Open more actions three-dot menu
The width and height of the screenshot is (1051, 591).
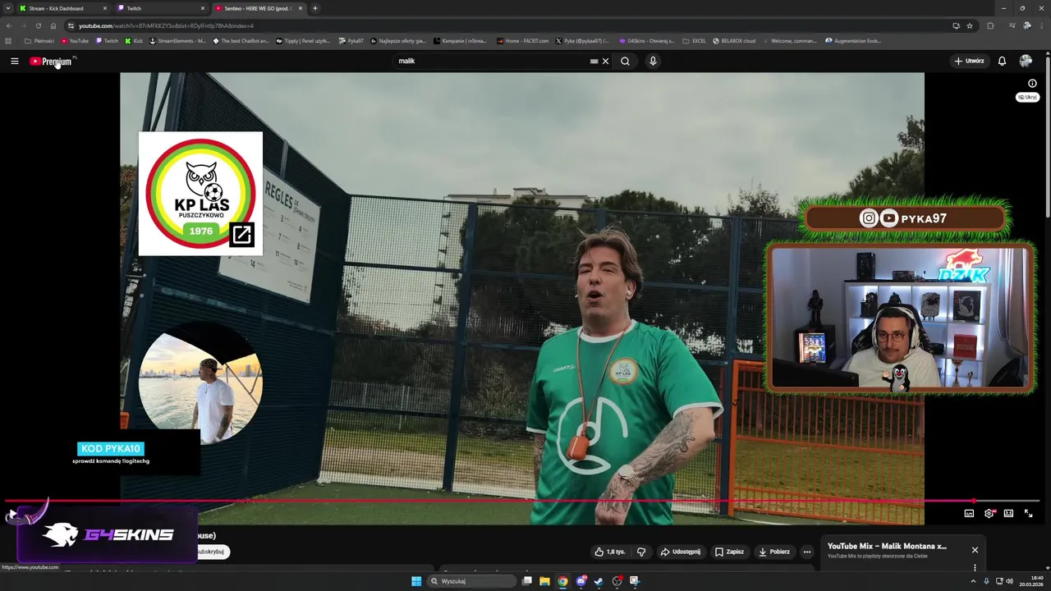point(807,552)
